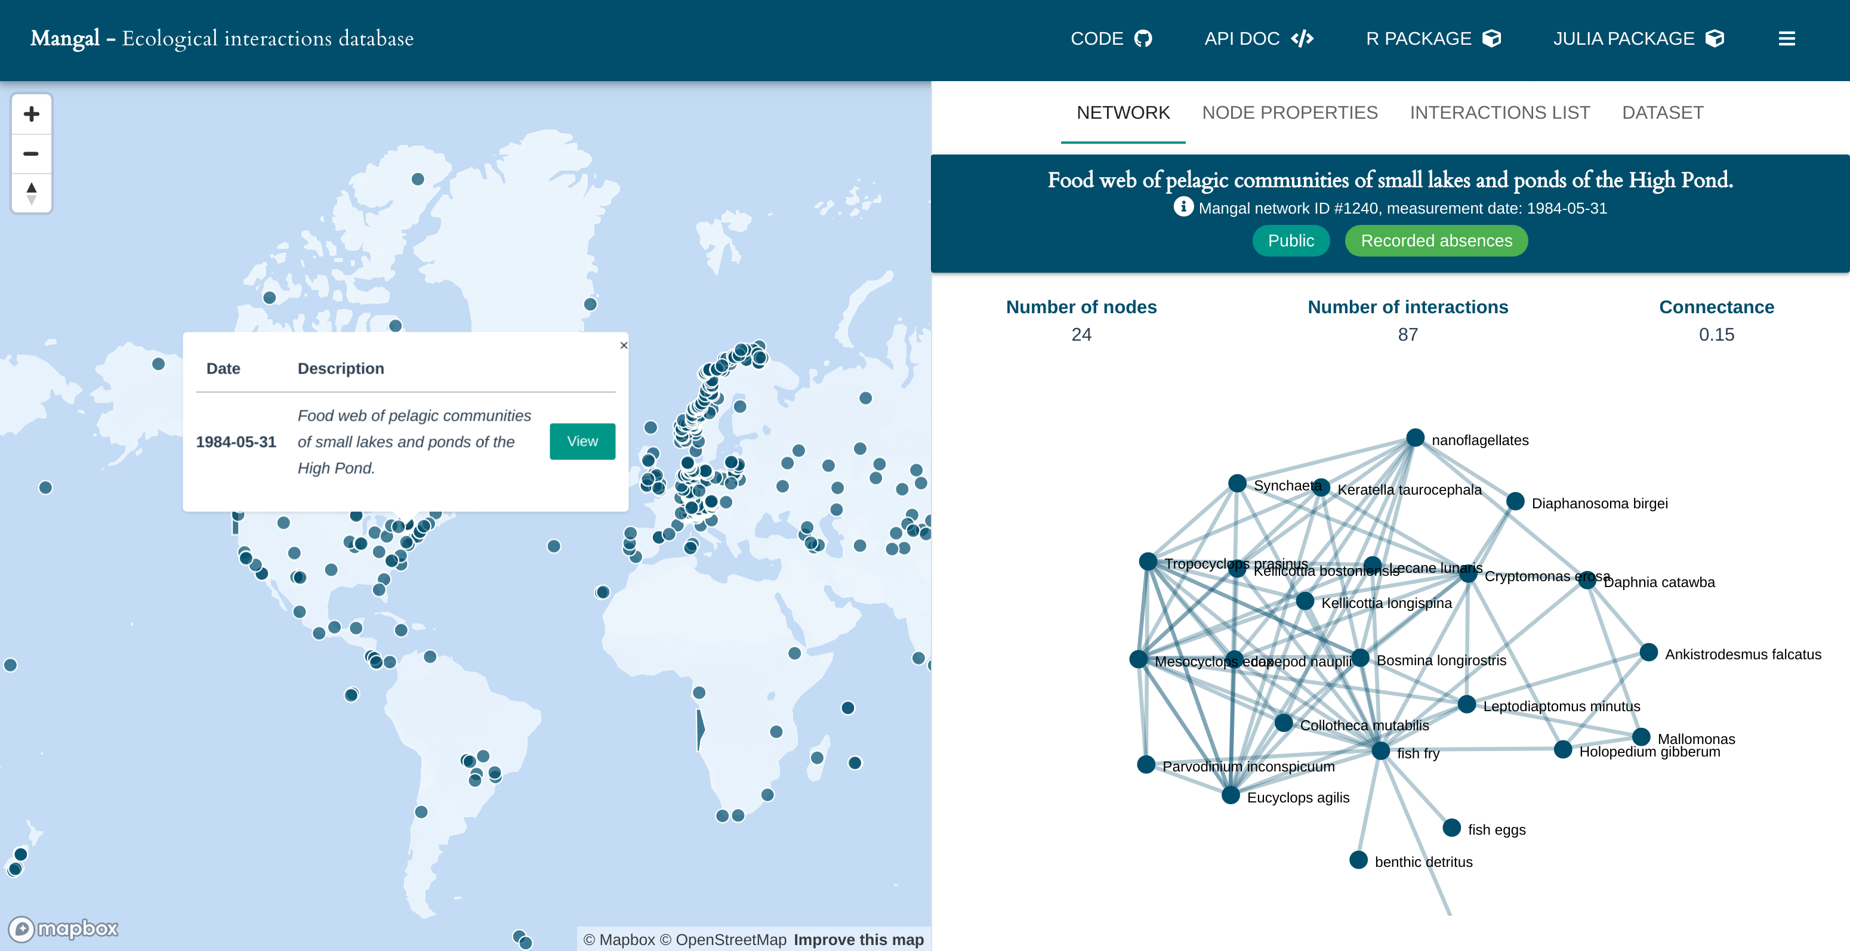
Task: Click the network info icon
Action: click(1183, 208)
